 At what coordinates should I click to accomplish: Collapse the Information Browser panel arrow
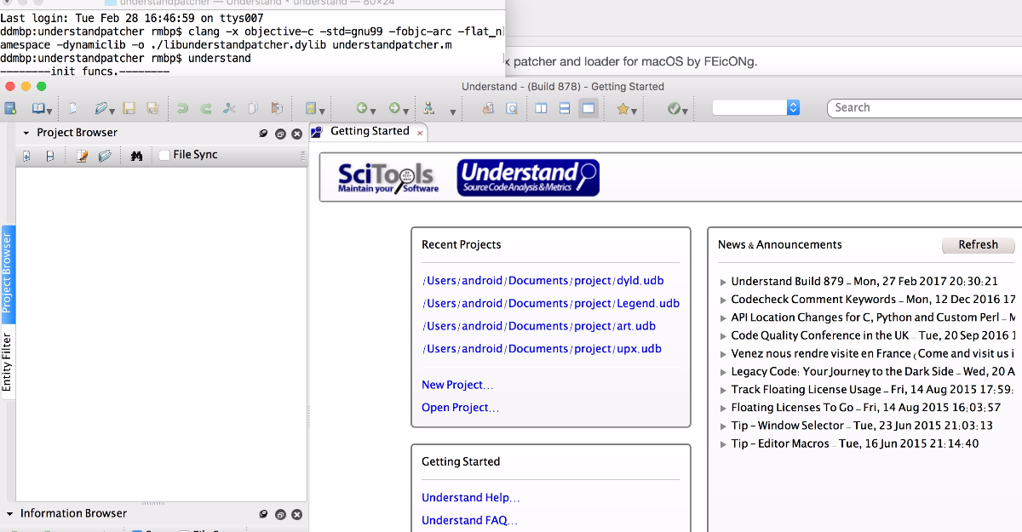[x=10, y=514]
